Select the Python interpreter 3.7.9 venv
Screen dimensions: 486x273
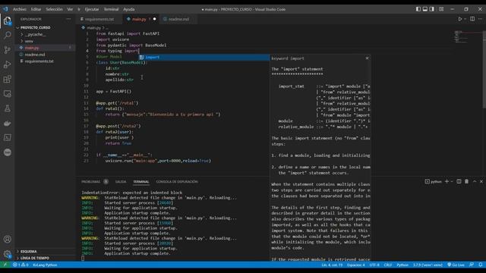(x=428, y=265)
